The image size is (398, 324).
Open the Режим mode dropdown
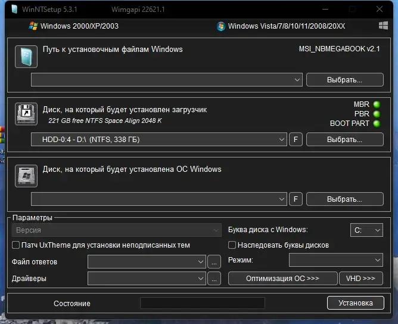336,260
